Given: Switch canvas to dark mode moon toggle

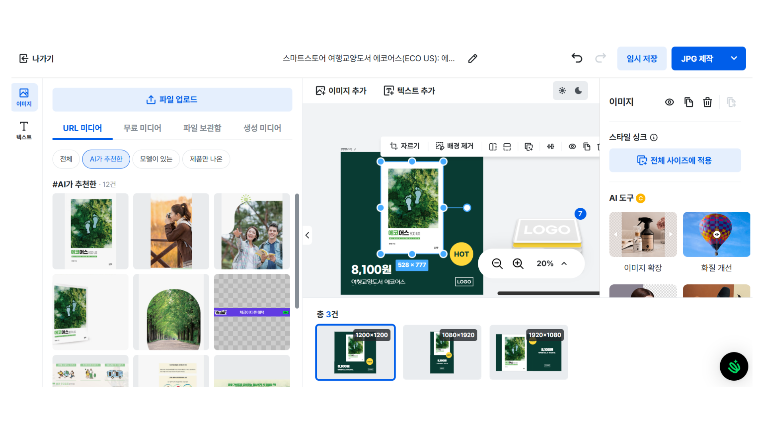Looking at the screenshot, I should point(579,91).
